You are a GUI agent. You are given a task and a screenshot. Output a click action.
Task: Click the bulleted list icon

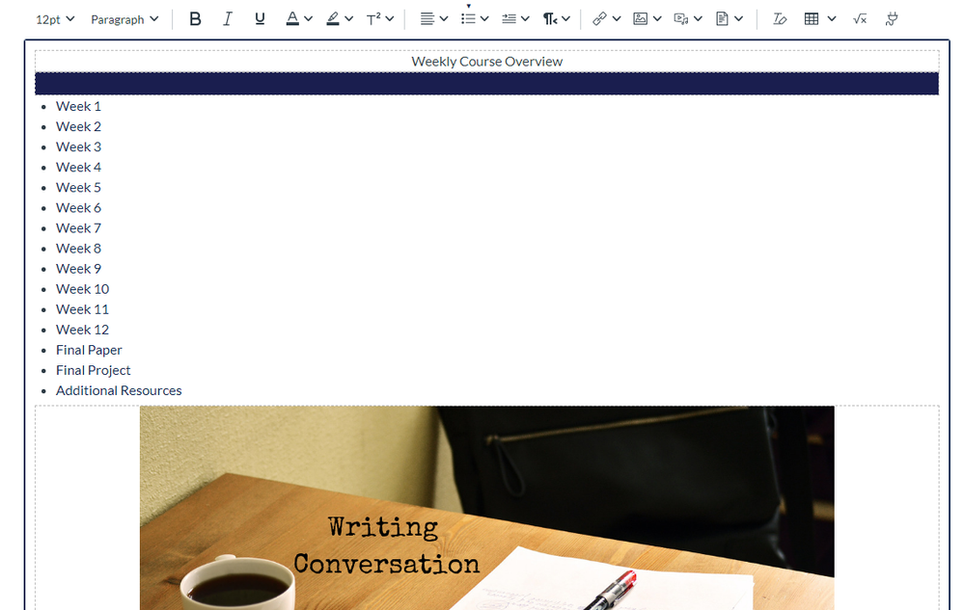[468, 19]
